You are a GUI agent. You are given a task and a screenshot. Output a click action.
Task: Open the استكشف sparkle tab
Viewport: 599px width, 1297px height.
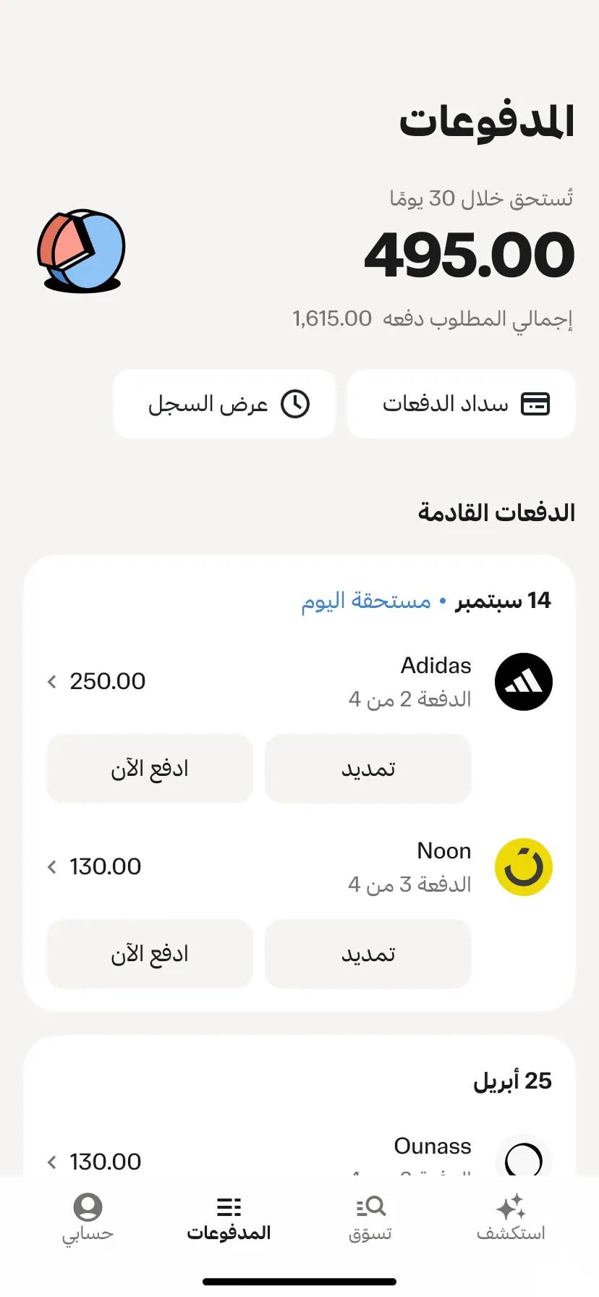coord(511,1219)
